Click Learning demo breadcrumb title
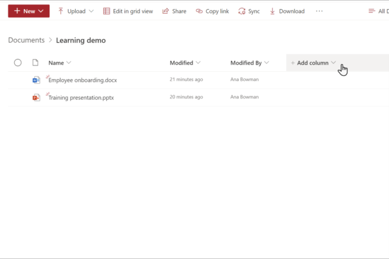This screenshot has width=389, height=259. pyautogui.click(x=81, y=40)
